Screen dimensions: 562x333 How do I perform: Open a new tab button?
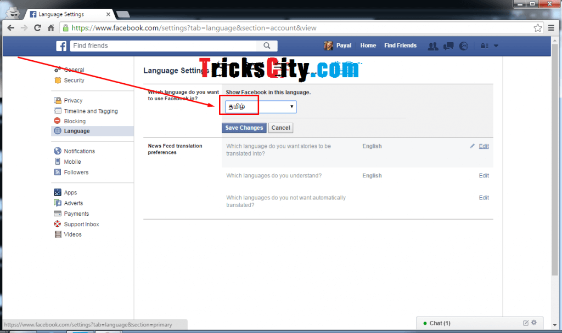click(123, 15)
